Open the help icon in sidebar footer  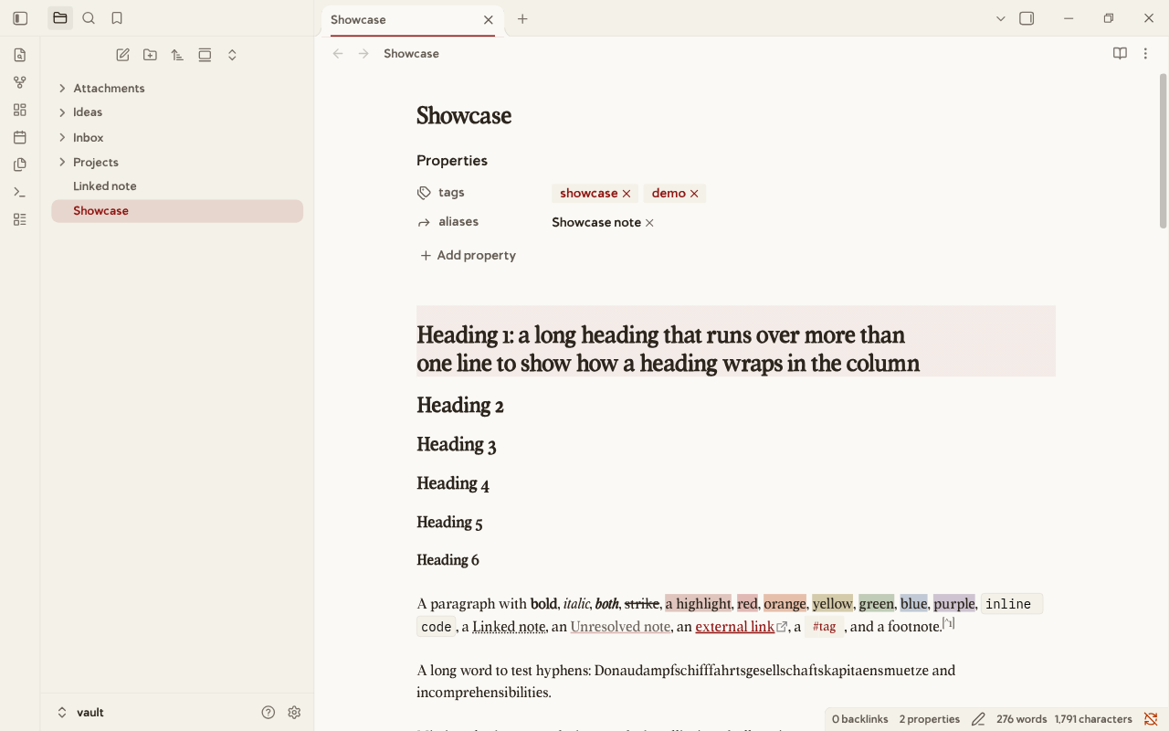269,713
